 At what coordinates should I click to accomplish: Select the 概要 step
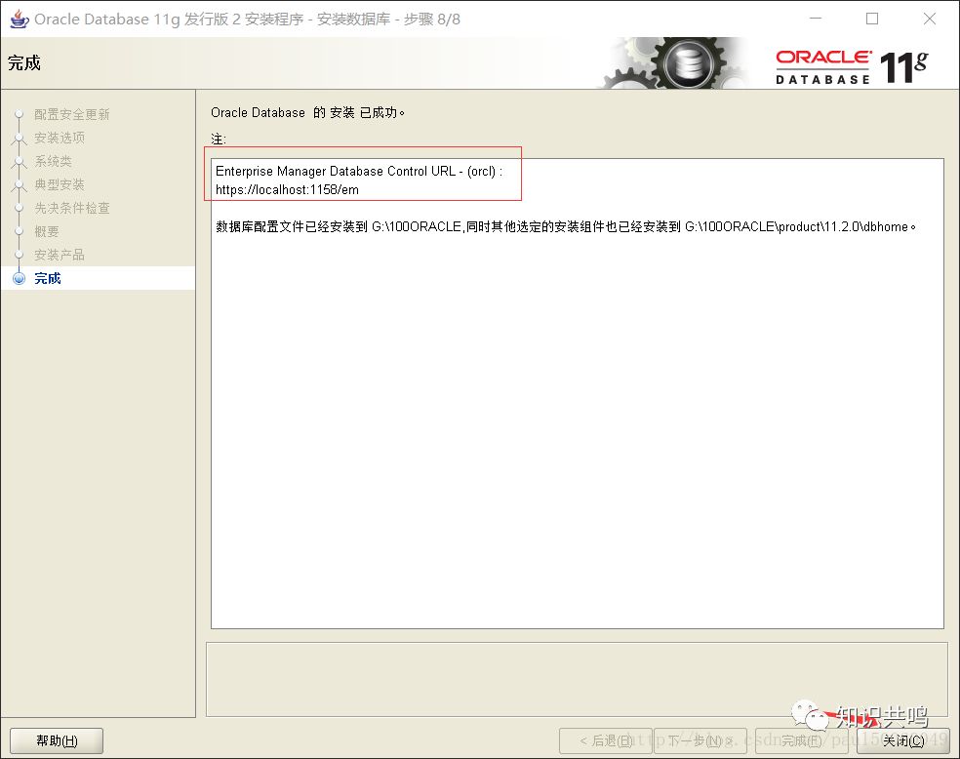pyautogui.click(x=47, y=231)
